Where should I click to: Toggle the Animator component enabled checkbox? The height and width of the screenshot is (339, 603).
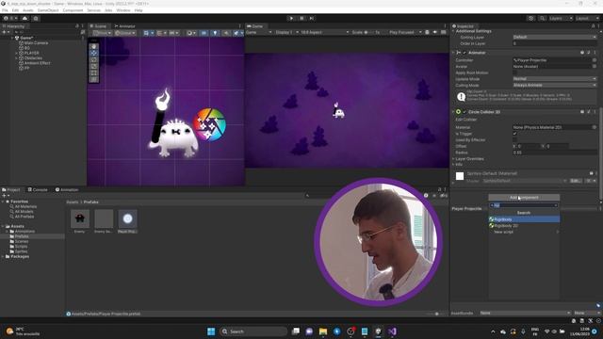tap(464, 53)
